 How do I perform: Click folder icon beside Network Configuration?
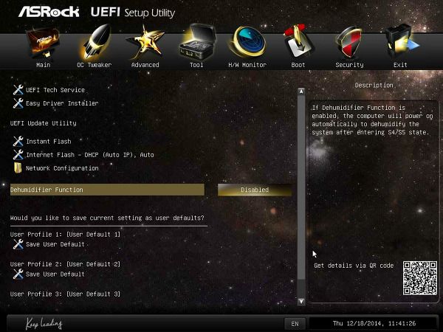[18, 167]
